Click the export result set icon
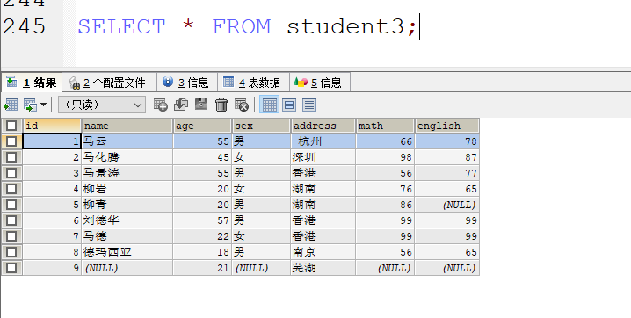The image size is (631, 318). click(11, 105)
